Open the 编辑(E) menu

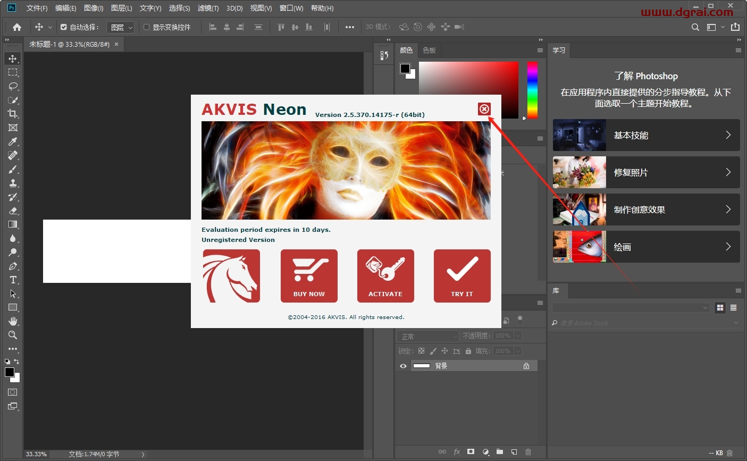pos(65,8)
